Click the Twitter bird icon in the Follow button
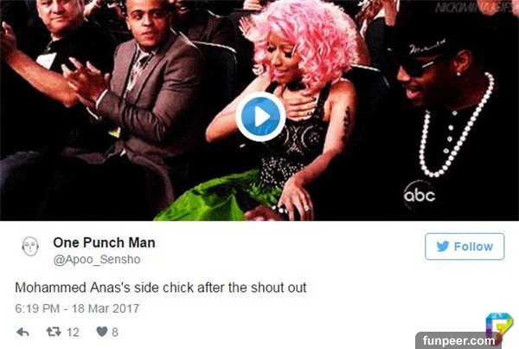Screen dimensions: 519x349 (443, 246)
